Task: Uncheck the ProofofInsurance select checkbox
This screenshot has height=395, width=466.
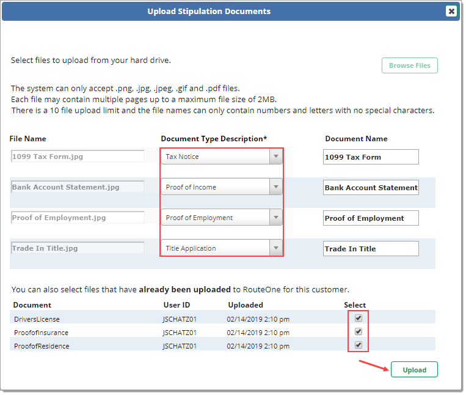Action: 359,331
